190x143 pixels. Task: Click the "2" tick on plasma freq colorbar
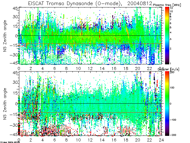tap(170, 49)
